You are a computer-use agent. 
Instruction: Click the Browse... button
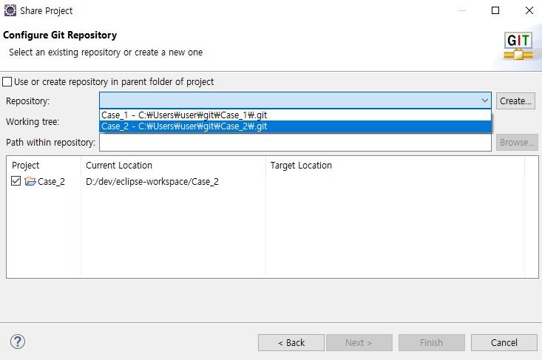517,143
